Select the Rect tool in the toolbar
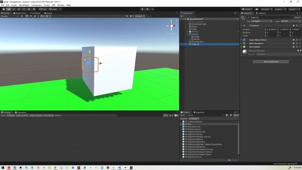302x170 pixels. point(24,9)
